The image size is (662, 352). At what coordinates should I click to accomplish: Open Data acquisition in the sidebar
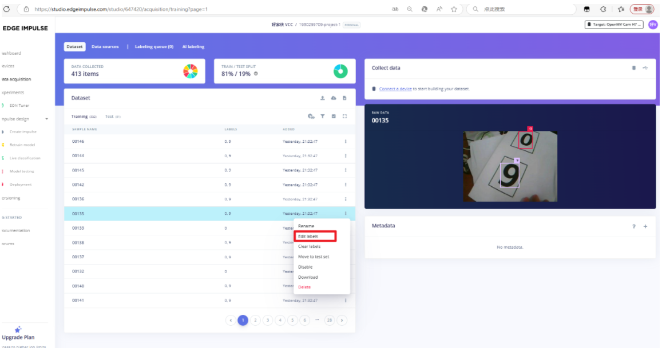pos(16,79)
